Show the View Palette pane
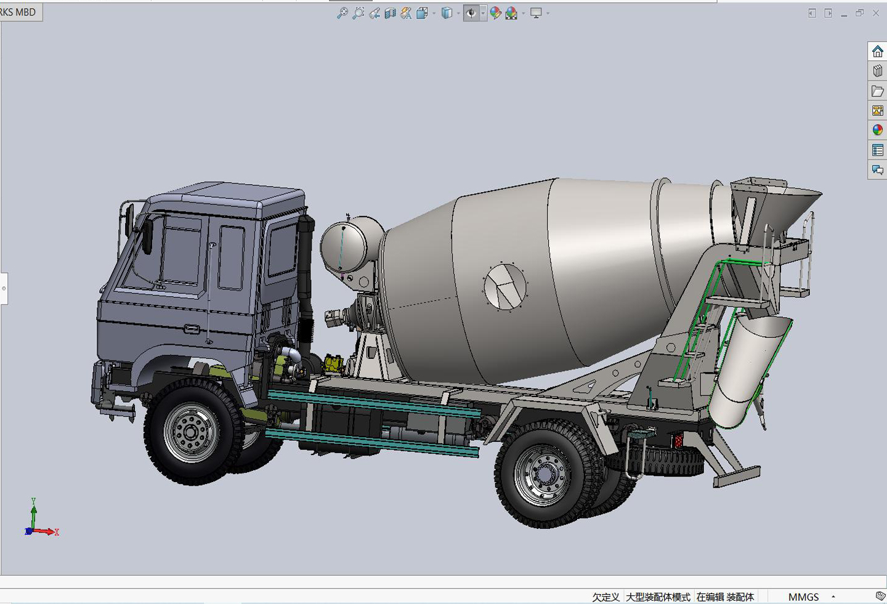The width and height of the screenshot is (887, 604). (x=877, y=111)
